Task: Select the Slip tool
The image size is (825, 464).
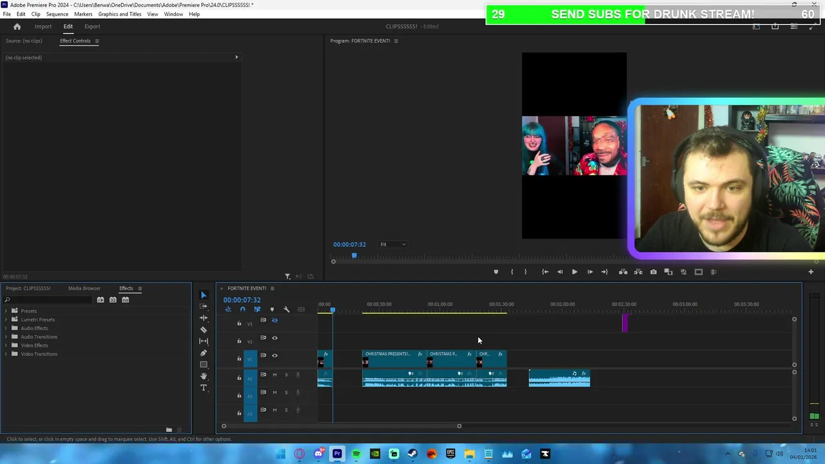Action: click(204, 342)
